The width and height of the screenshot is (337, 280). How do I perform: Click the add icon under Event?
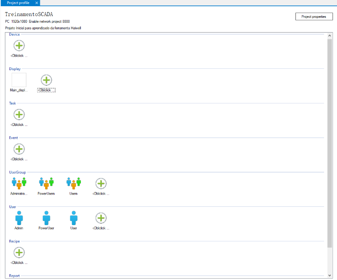coord(19,149)
